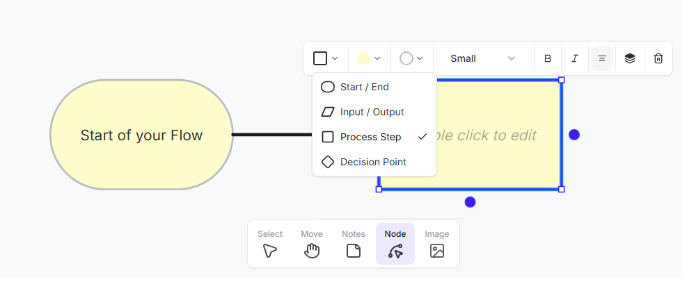The image size is (696, 282).
Task: Toggle italic text formatting
Action: point(575,58)
